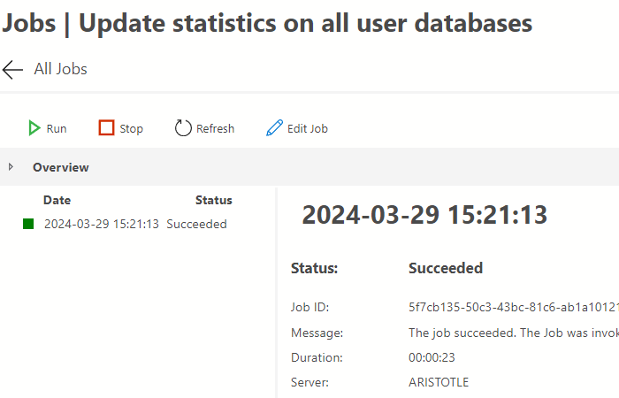
Task: Click the Refresh button label
Action: pos(215,128)
